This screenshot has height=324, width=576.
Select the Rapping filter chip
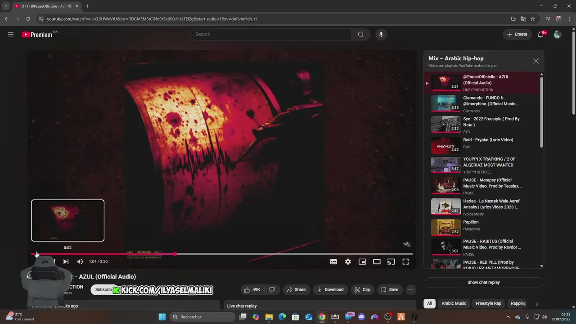tap(518, 303)
